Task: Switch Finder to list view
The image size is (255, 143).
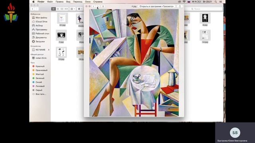Action: 58,9
